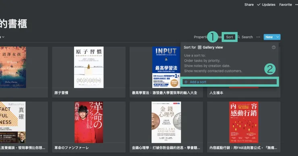298x156 pixels.
Task: Expand the view switcher chevron at left
Action: (x=3, y=37)
